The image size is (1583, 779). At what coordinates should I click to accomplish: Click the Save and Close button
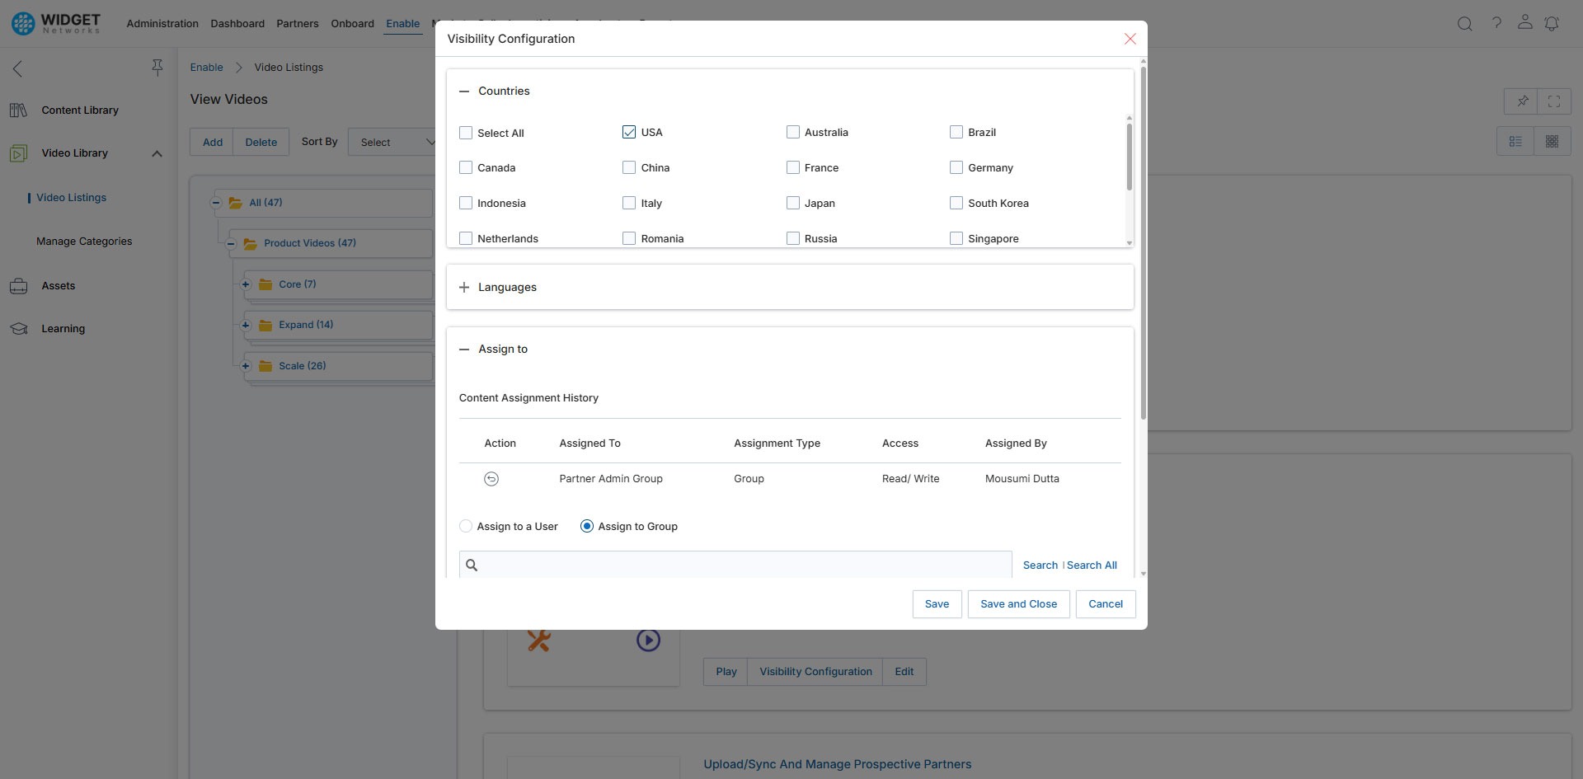[x=1018, y=603]
